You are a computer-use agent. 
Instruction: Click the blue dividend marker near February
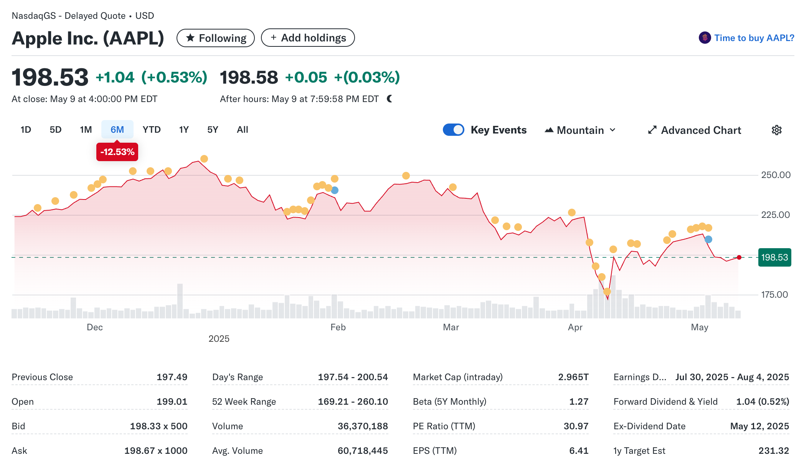335,190
